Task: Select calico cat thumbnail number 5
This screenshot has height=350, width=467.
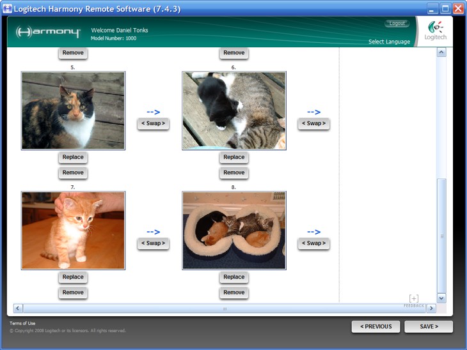Action: pos(74,110)
